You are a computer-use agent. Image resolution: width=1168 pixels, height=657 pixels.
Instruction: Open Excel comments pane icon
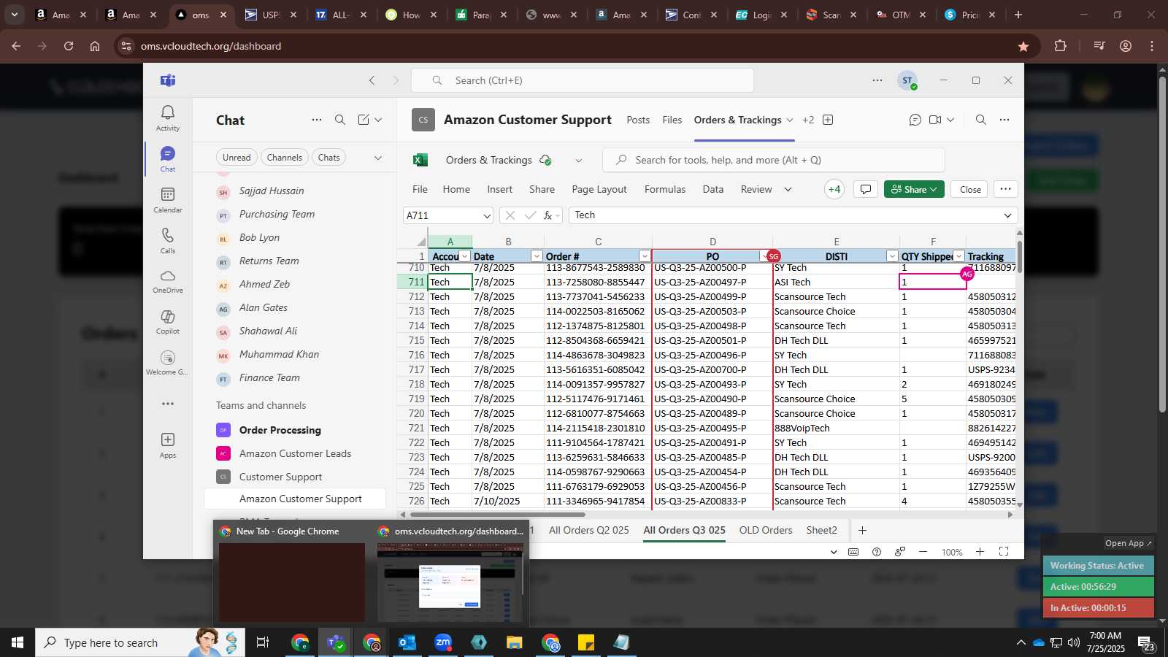pos(866,189)
